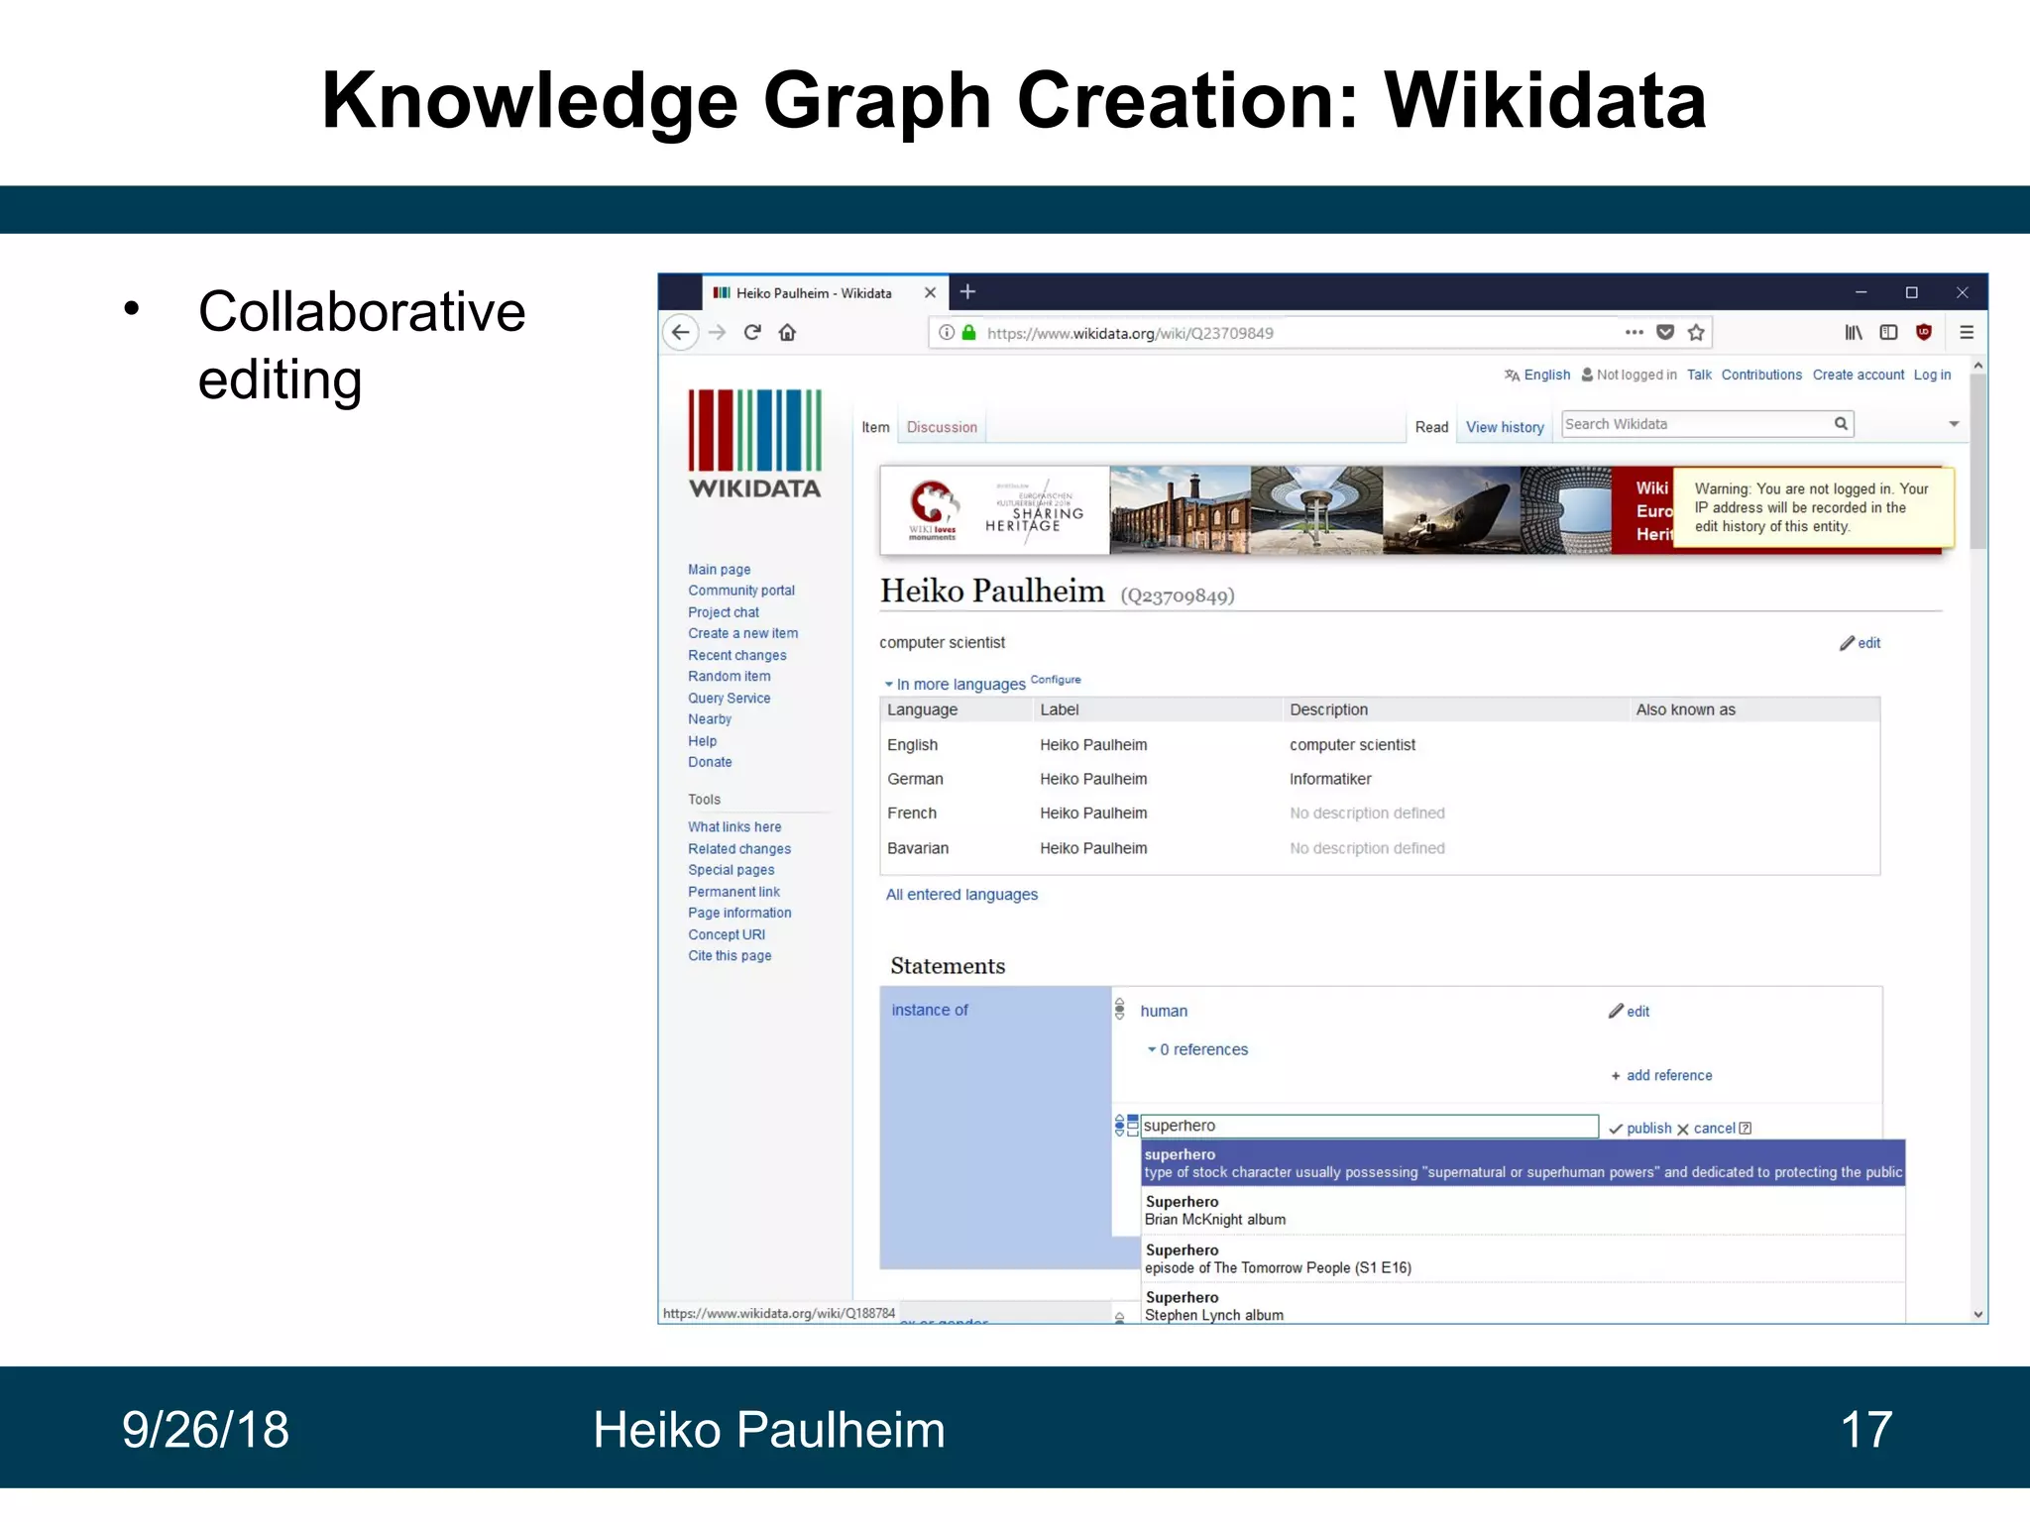This screenshot has width=2030, height=1522.
Task: Open the uBlock shield extension icon
Action: (1924, 333)
